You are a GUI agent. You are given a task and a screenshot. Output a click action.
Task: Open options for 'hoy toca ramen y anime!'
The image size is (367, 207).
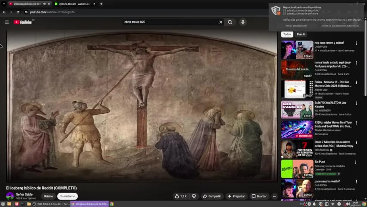coord(356,43)
